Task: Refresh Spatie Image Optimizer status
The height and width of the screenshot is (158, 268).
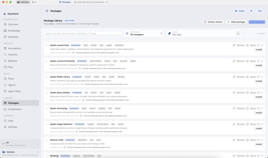Action: 258,124
